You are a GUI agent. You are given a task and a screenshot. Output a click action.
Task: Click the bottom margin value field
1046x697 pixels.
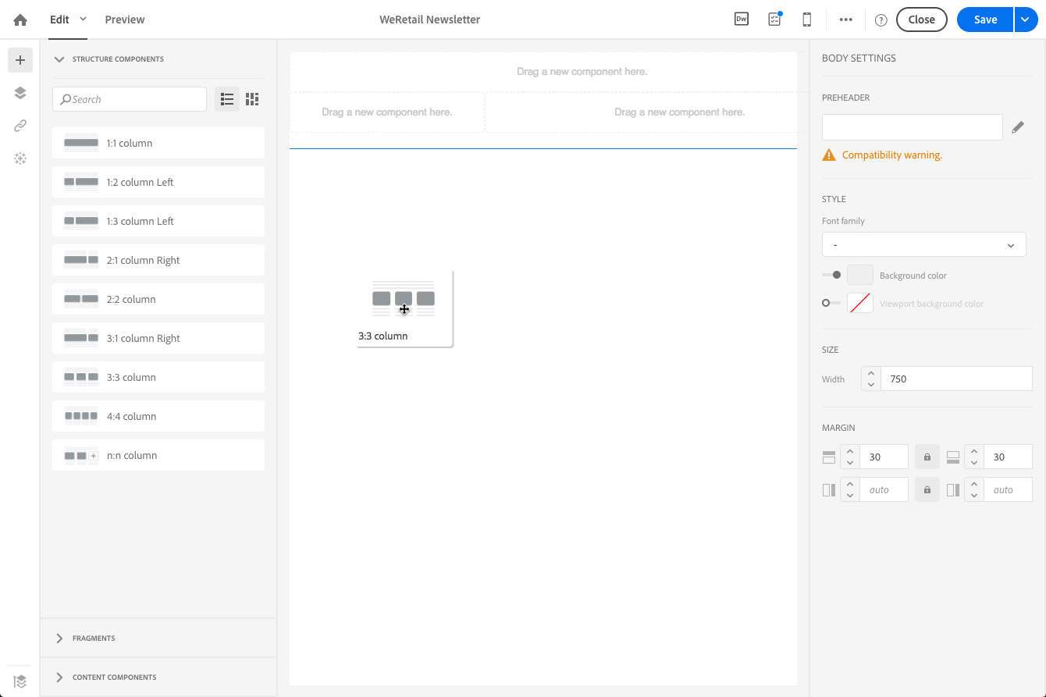tap(1008, 457)
